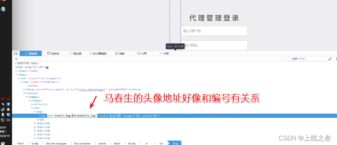Click the 输入密码 password field

(214, 45)
